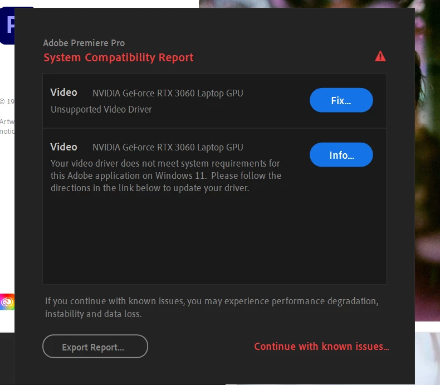The width and height of the screenshot is (440, 385).
Task: Click the Creative Cloud rainbow icon behind the dialog
Action: 7,302
